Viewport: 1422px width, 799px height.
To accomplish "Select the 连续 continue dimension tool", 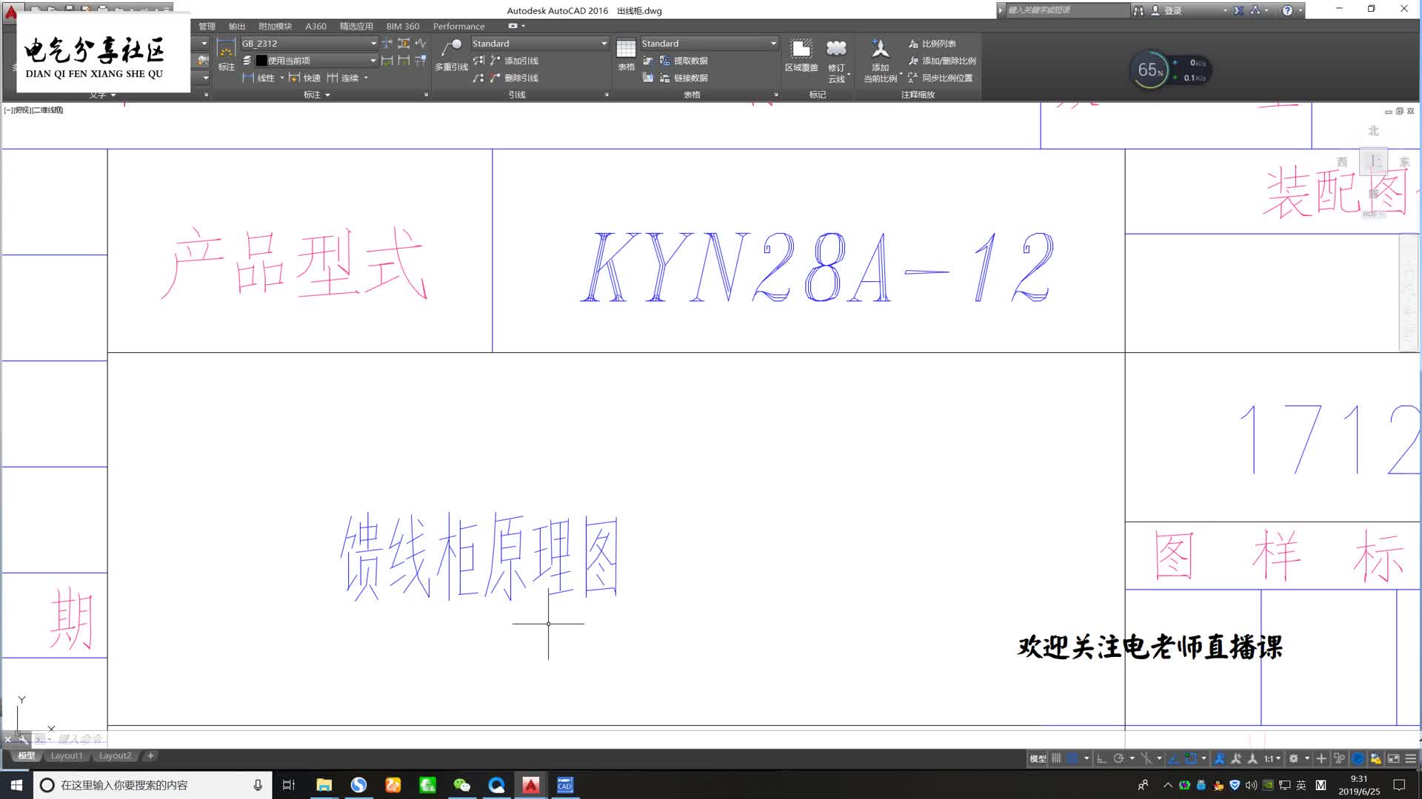I will (x=343, y=78).
